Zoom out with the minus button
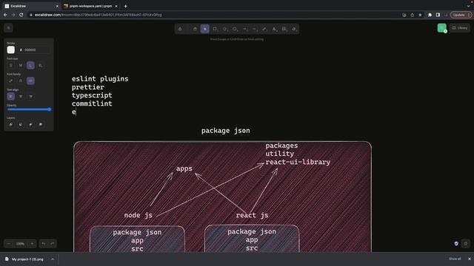Image resolution: width=474 pixels, height=266 pixels. tap(9, 244)
